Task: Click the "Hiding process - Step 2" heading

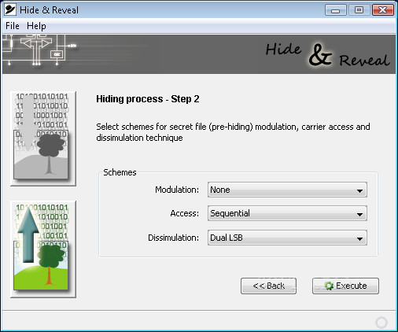Action: [x=148, y=99]
